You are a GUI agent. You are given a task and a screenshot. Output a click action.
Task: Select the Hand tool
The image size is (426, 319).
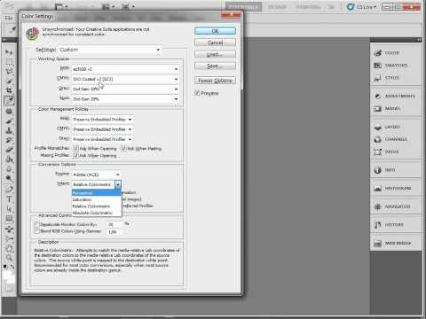[9, 248]
